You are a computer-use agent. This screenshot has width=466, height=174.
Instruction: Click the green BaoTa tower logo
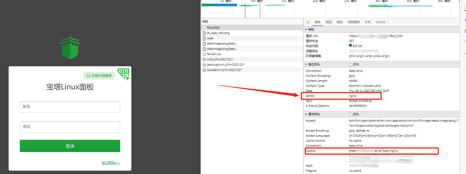(x=70, y=47)
